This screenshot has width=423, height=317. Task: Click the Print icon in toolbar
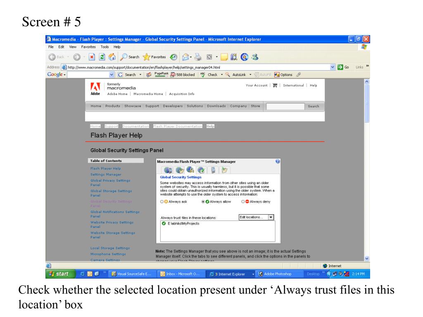(x=198, y=57)
